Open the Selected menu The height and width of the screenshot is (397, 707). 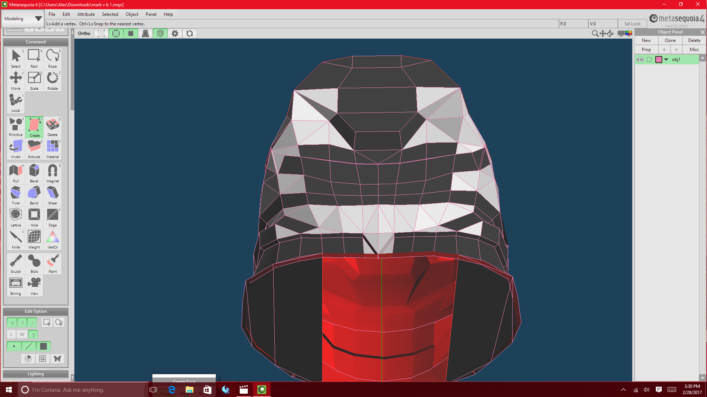coord(110,14)
